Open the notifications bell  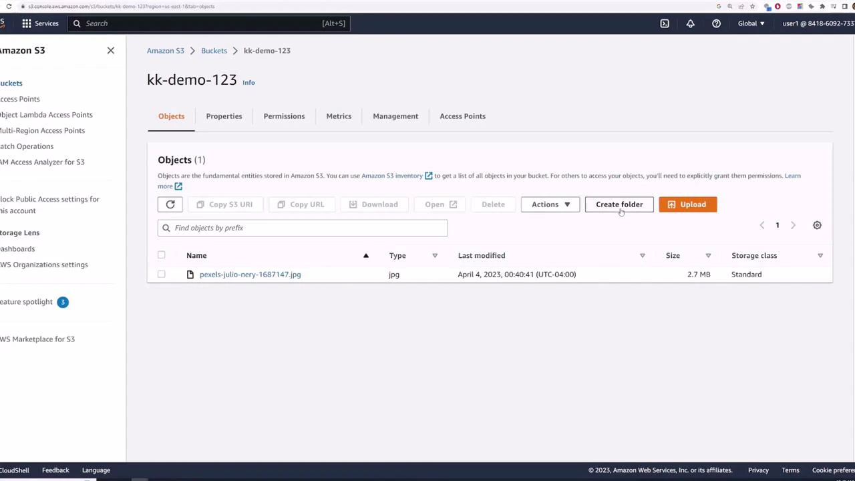(x=691, y=23)
